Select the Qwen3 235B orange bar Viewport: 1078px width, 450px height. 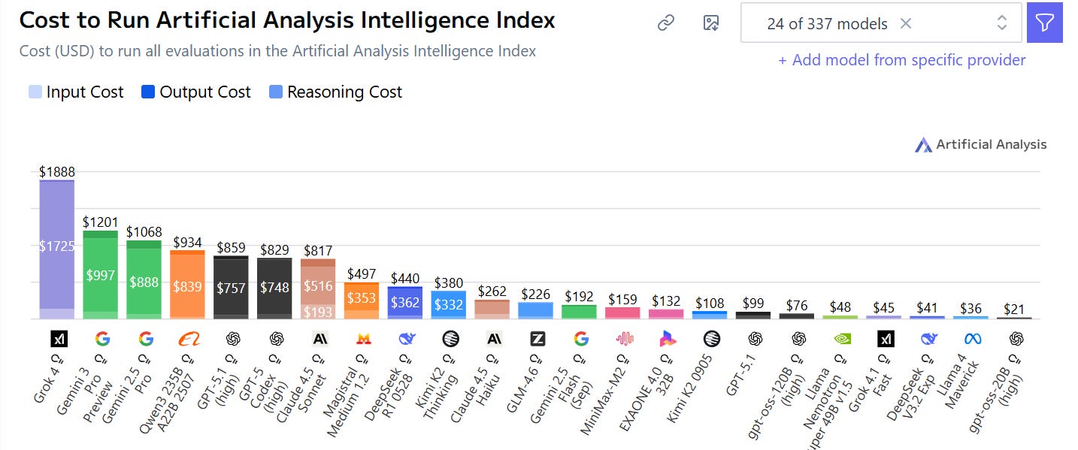(188, 285)
